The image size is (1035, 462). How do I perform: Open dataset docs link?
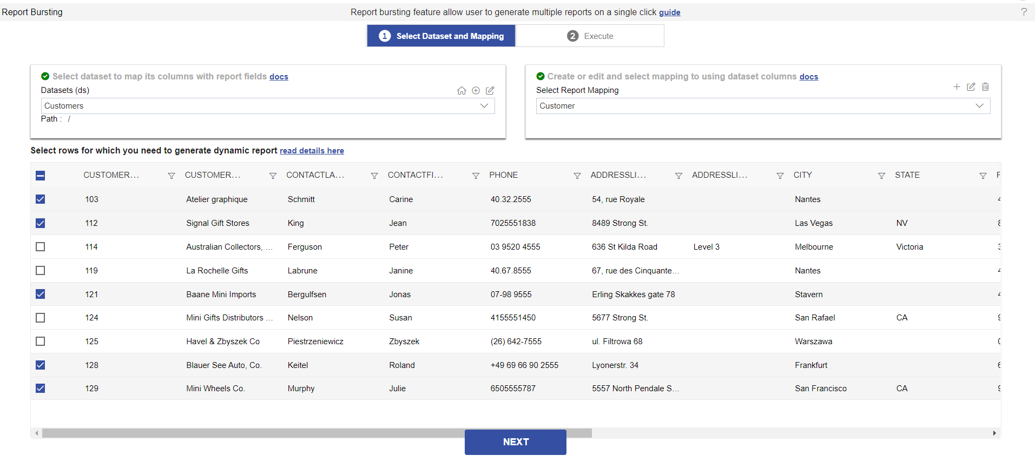(x=279, y=77)
